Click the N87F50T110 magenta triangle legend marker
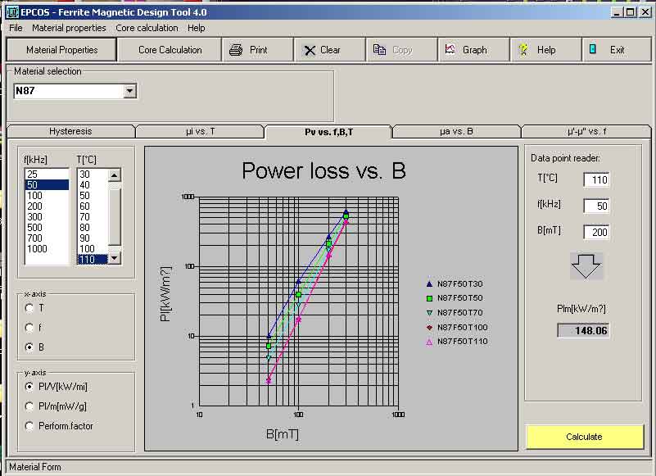The image size is (656, 476). point(429,342)
